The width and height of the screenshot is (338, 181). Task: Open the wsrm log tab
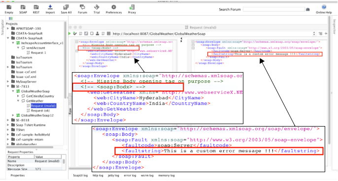(x=147, y=176)
